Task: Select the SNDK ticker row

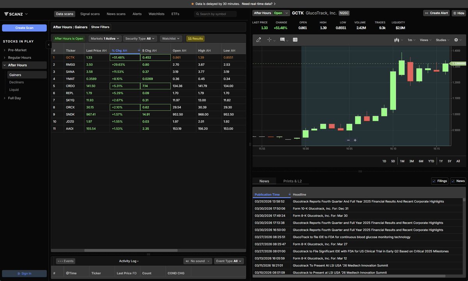Action: [x=148, y=115]
